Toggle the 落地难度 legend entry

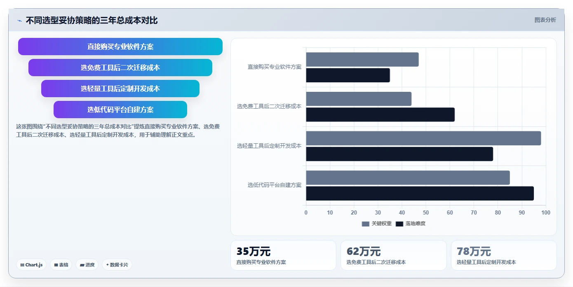(411, 224)
